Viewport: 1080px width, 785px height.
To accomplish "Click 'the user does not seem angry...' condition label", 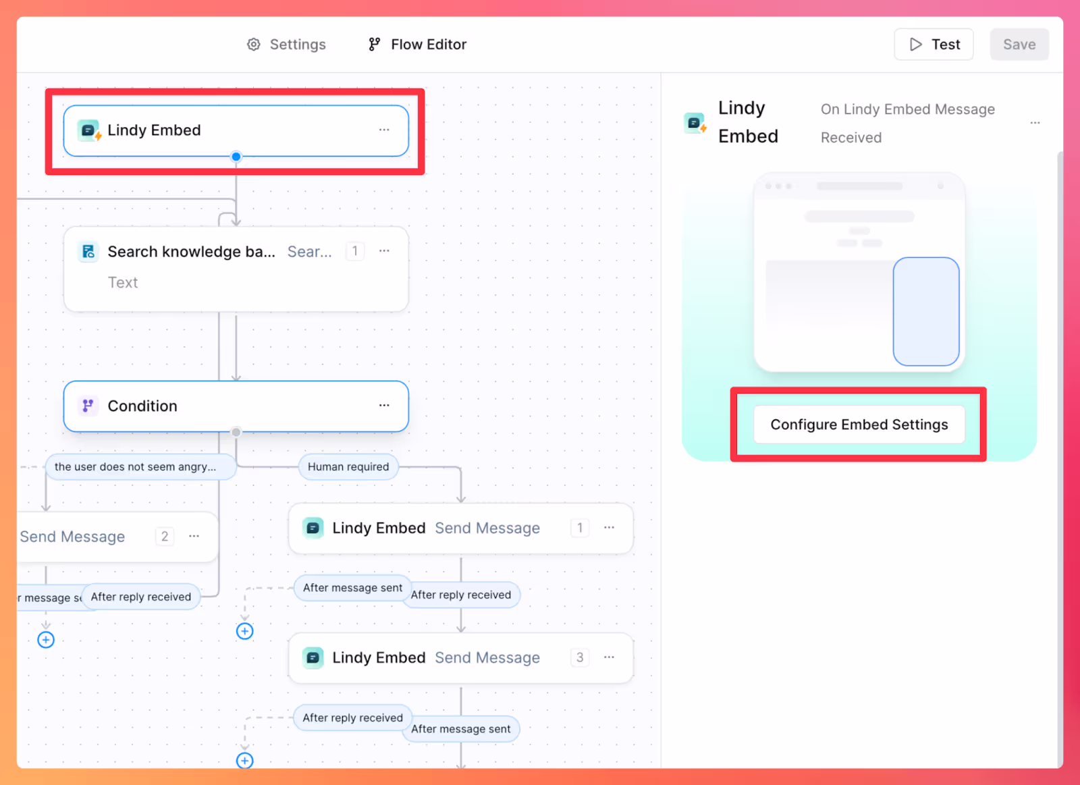I will [140, 466].
